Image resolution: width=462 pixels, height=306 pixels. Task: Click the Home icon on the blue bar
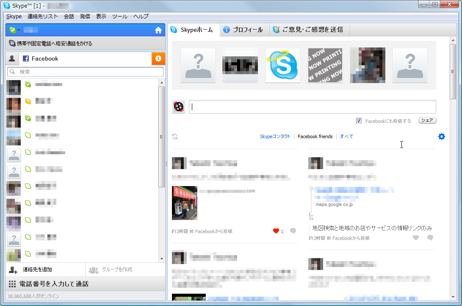158,30
